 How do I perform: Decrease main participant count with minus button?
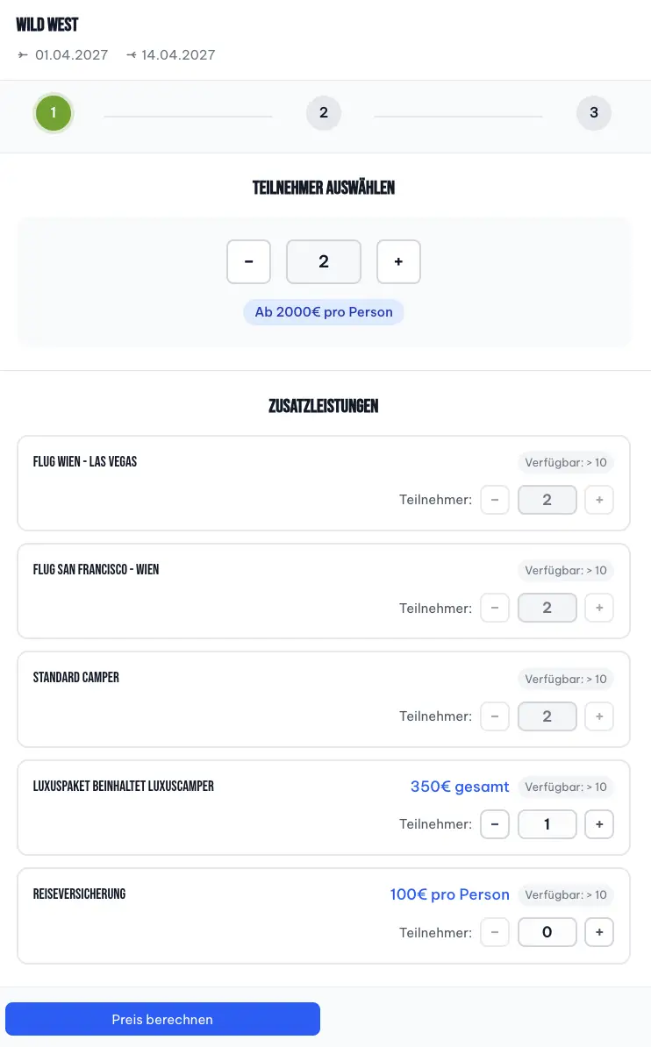click(248, 262)
